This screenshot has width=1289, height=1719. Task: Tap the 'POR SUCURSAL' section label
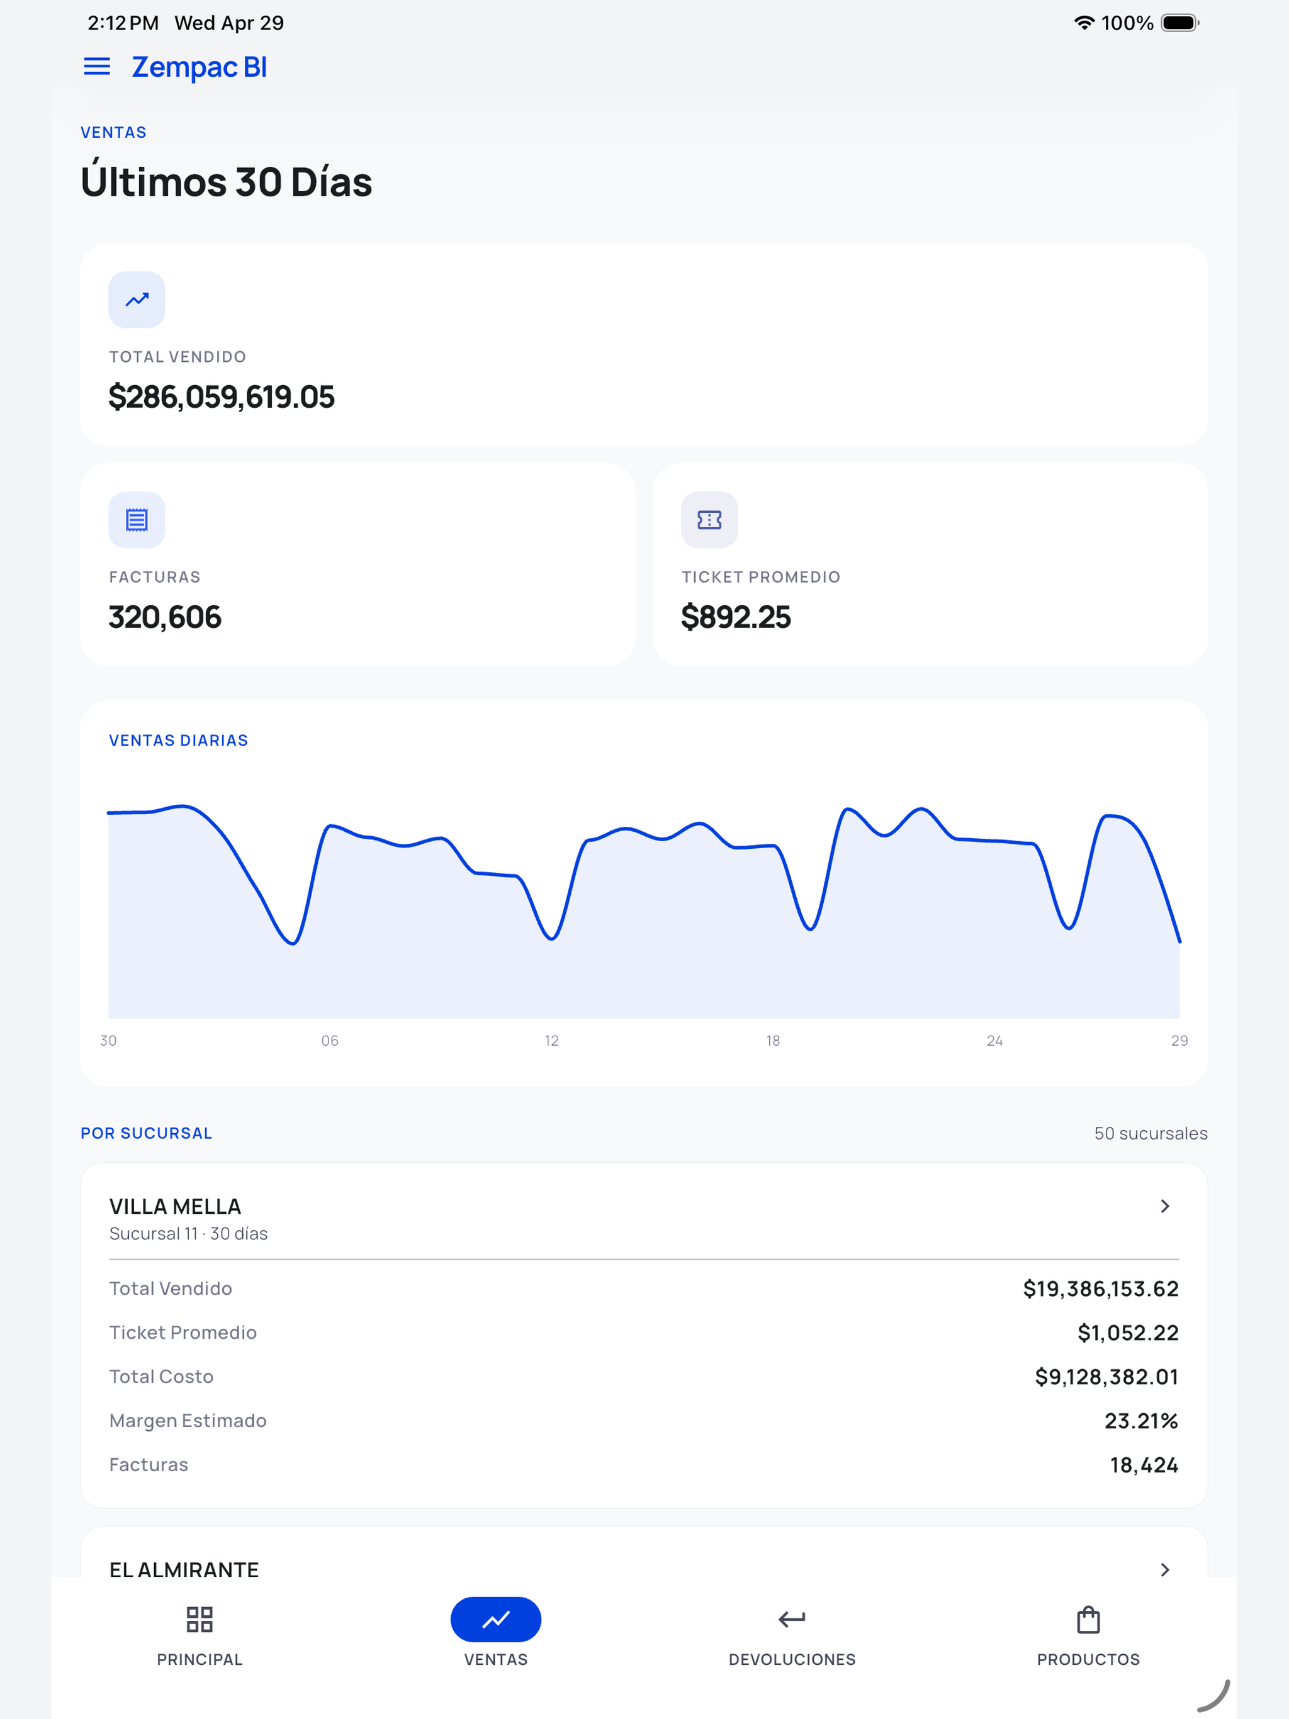point(146,1134)
